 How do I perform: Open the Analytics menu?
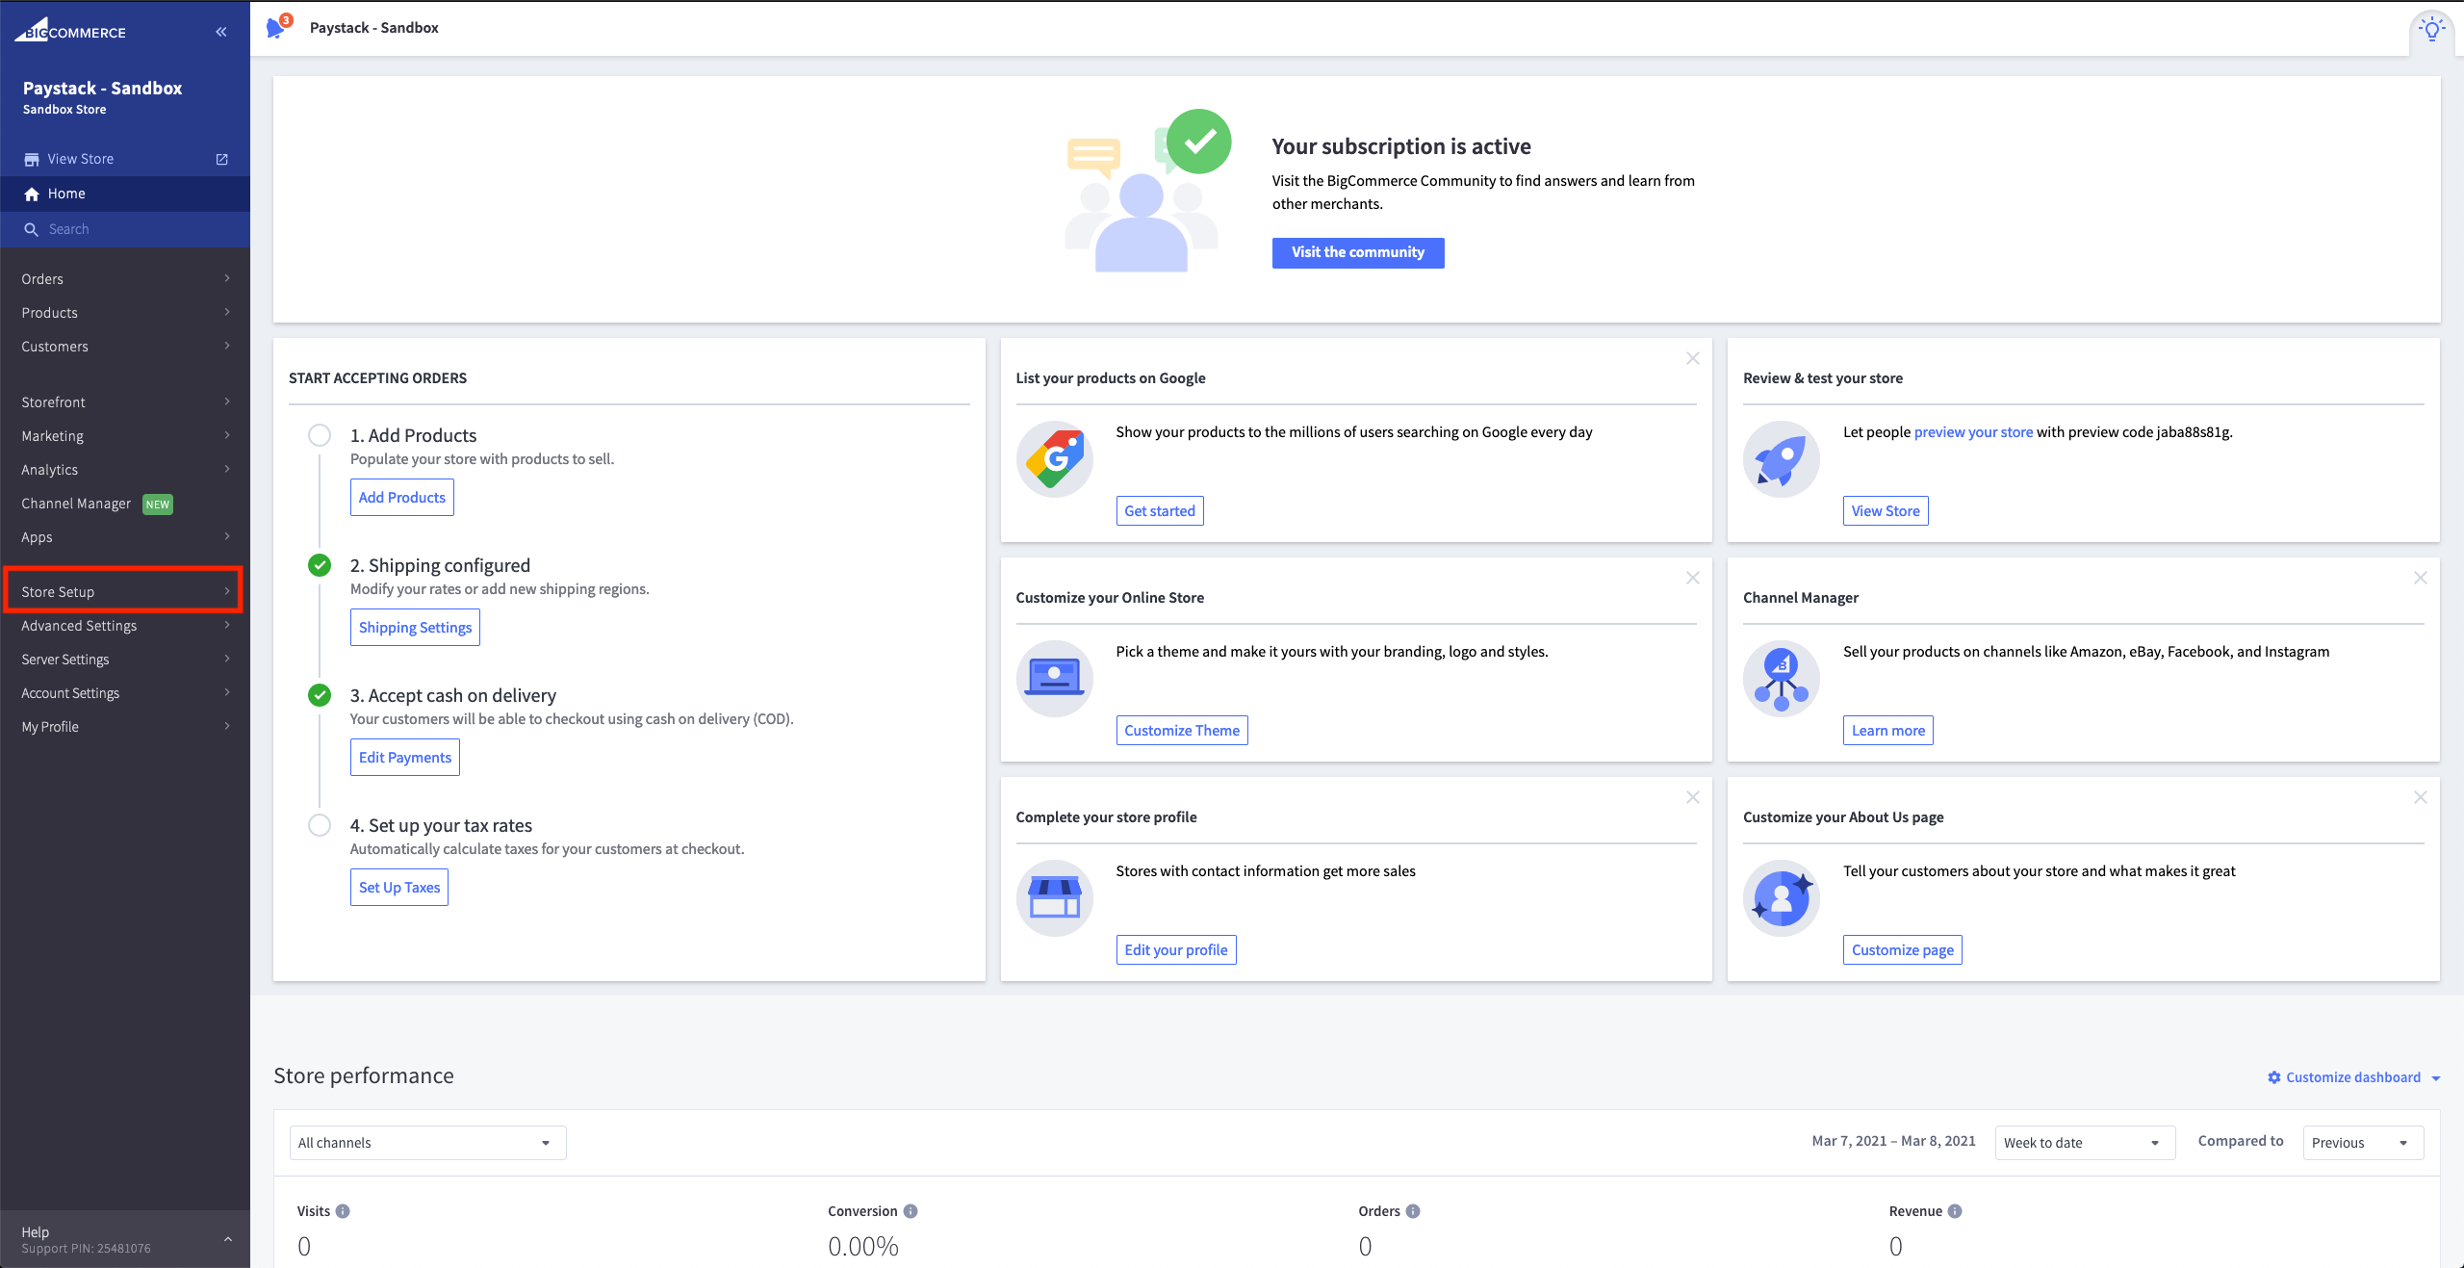[125, 470]
